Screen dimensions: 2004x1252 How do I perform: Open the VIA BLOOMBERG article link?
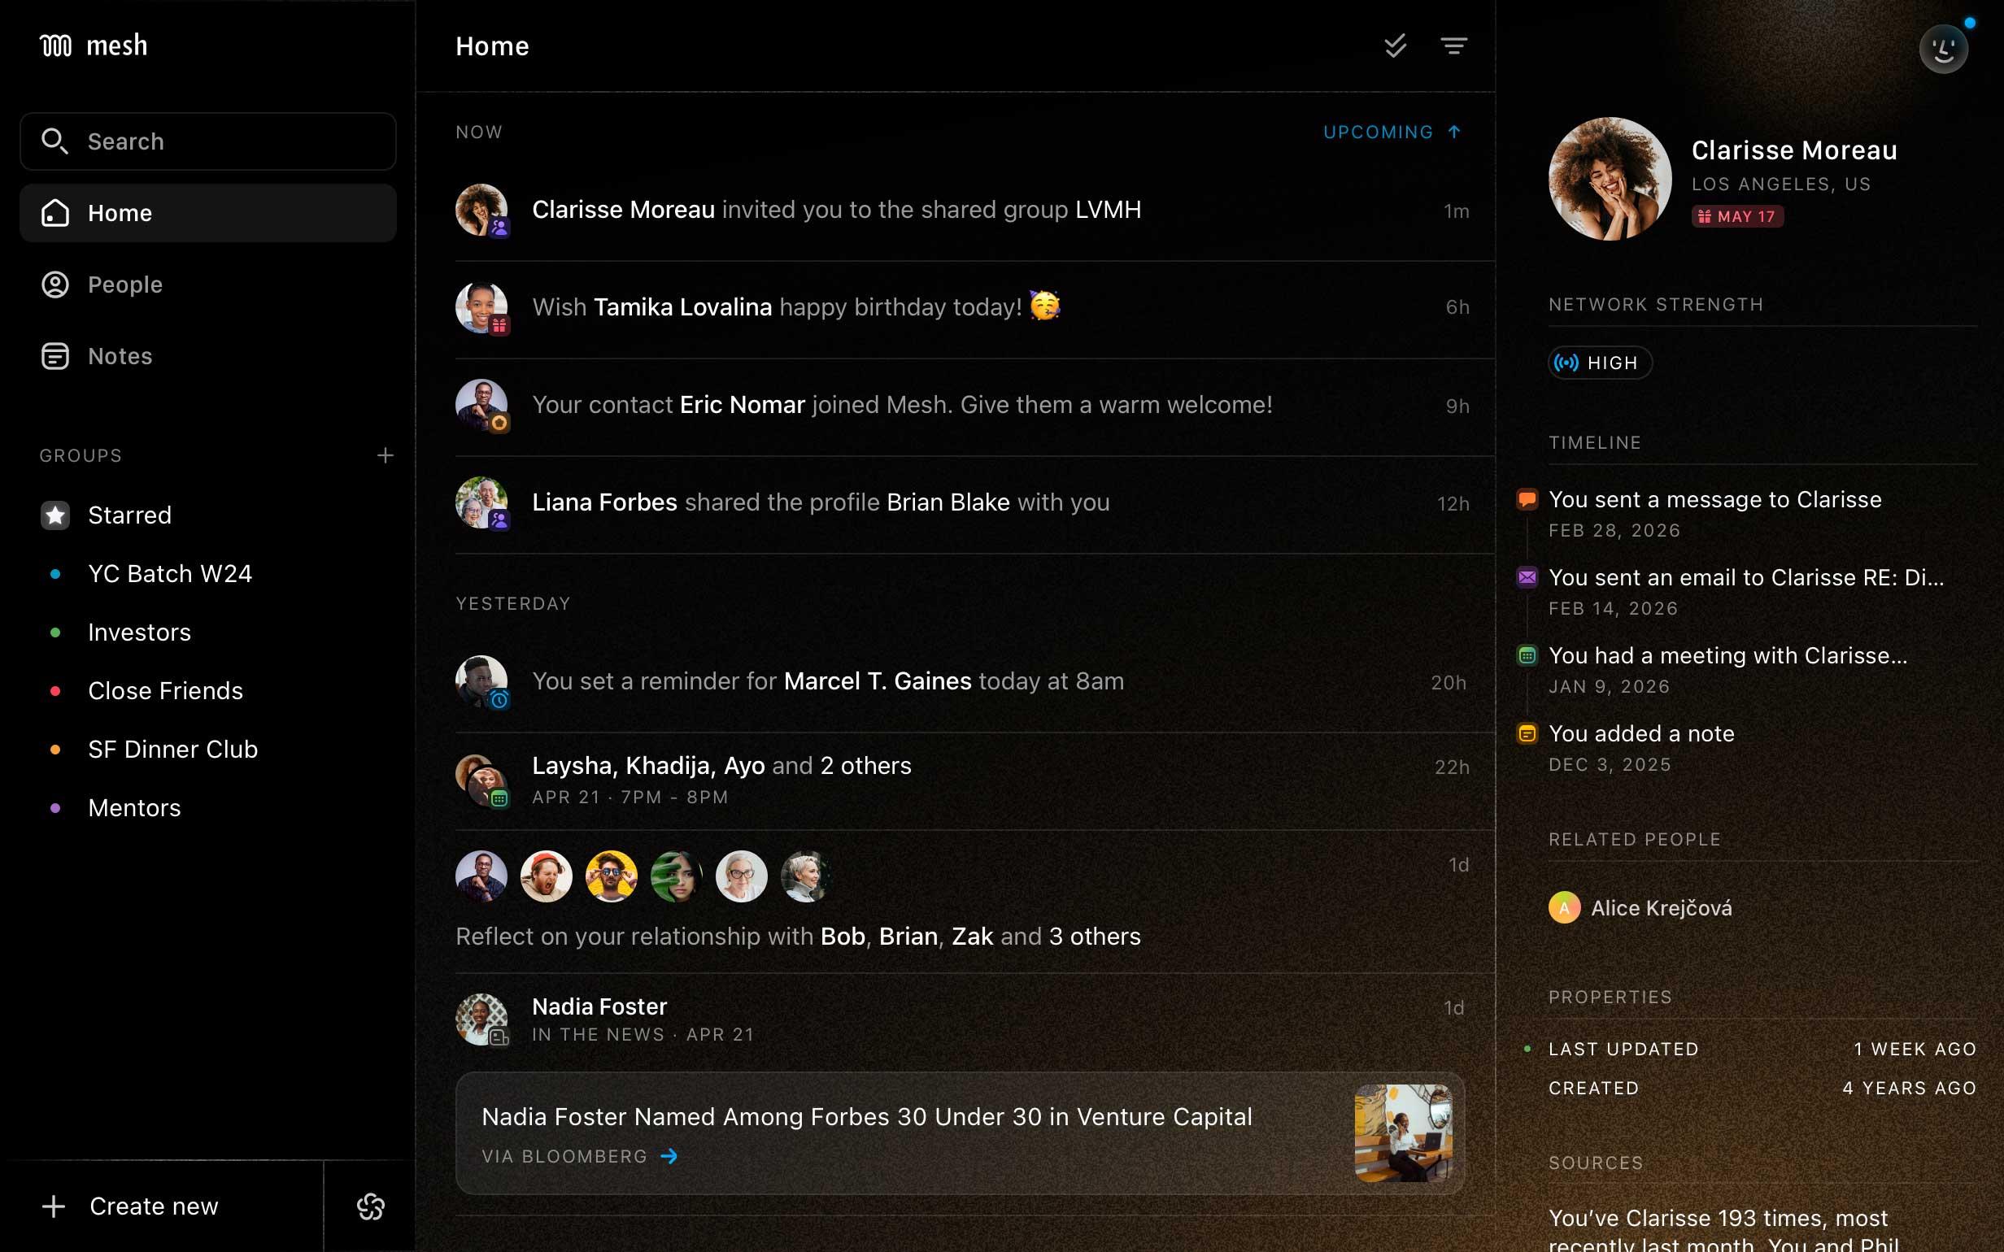(578, 1156)
